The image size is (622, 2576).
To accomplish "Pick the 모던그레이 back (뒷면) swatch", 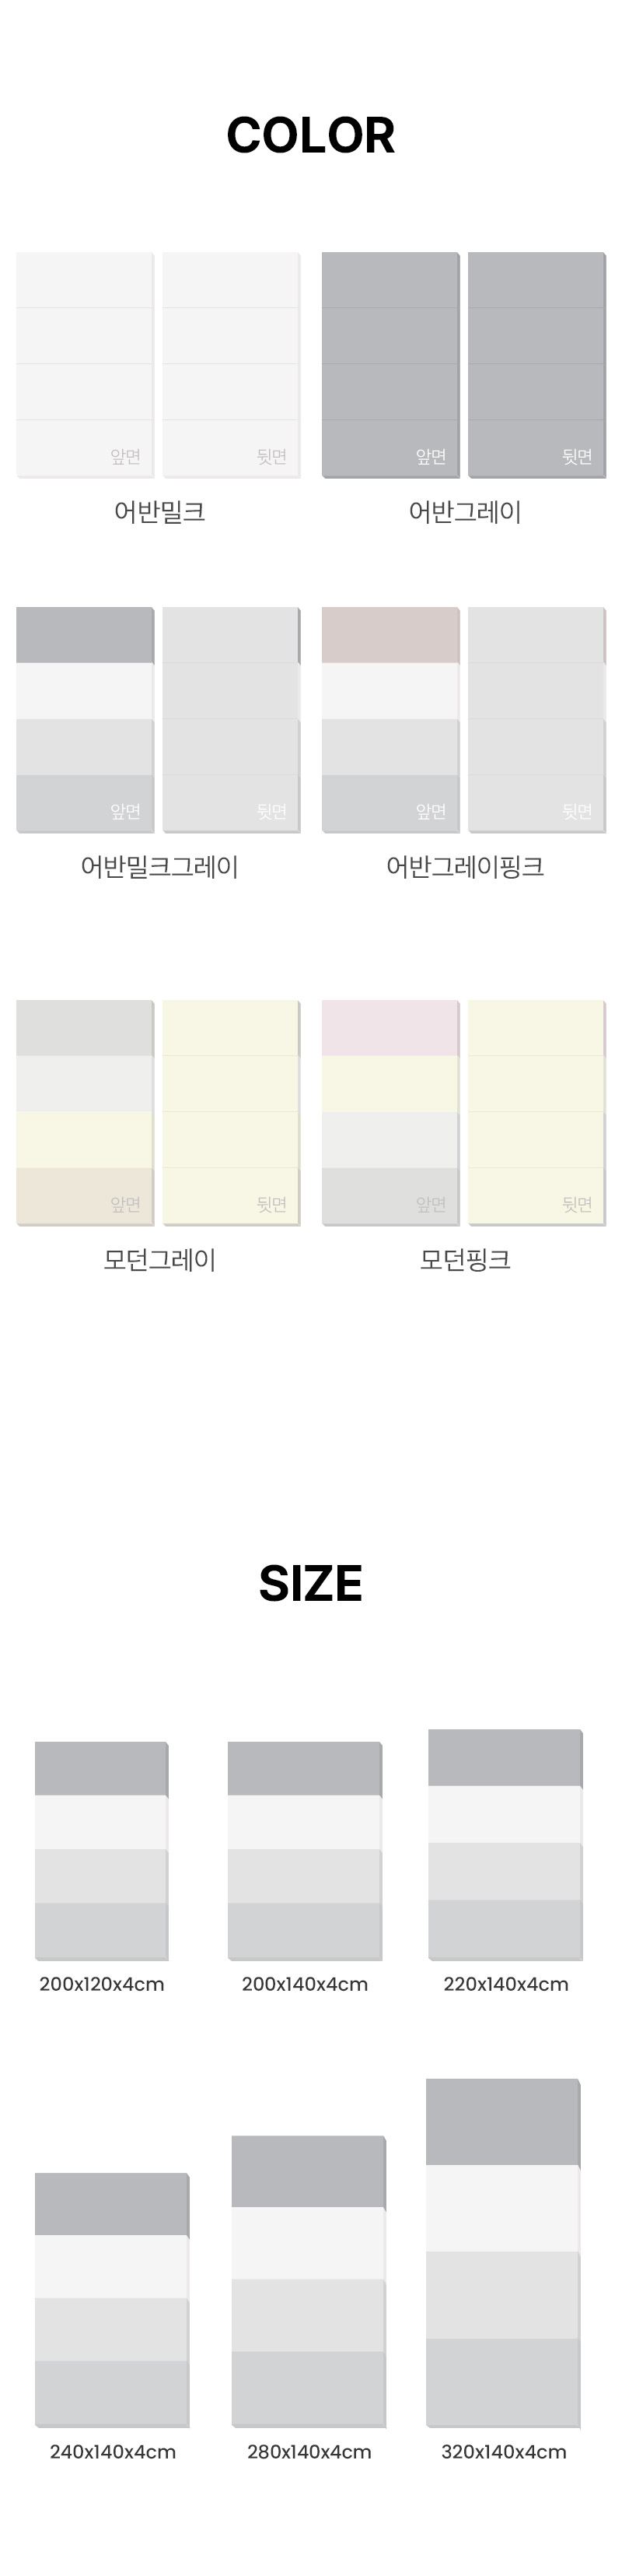I will pyautogui.click(x=232, y=1112).
